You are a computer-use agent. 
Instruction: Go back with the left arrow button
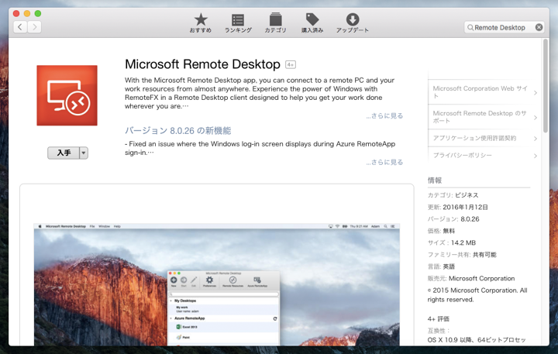(x=20, y=27)
